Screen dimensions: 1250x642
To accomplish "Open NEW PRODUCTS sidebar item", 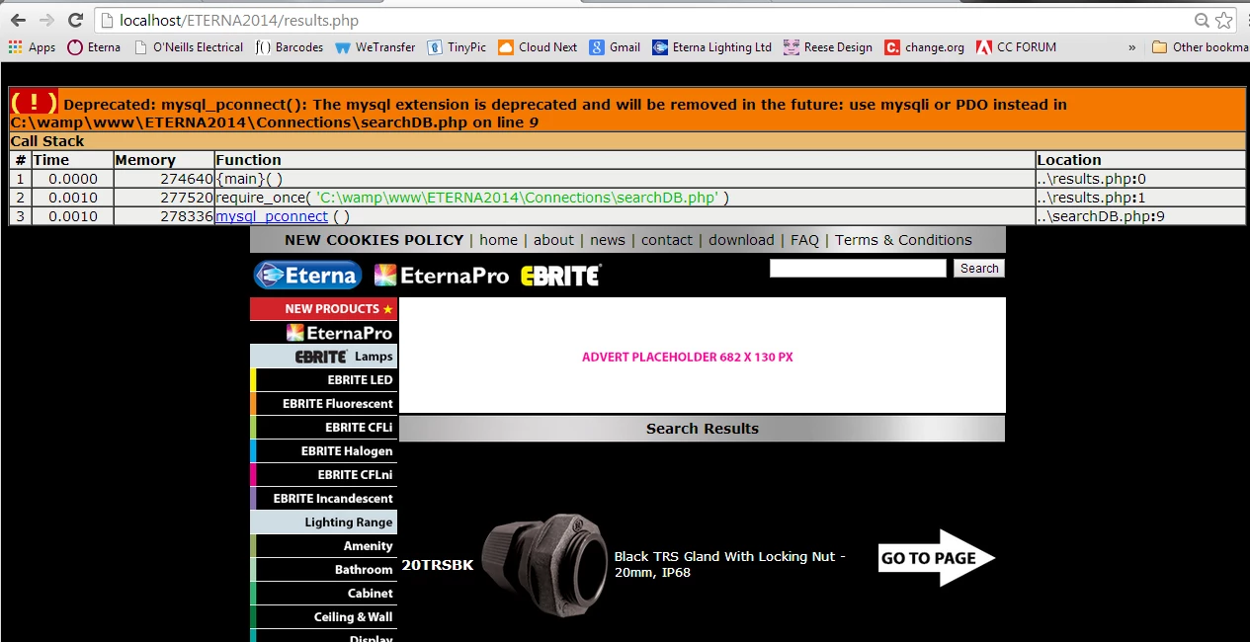I will [x=324, y=309].
